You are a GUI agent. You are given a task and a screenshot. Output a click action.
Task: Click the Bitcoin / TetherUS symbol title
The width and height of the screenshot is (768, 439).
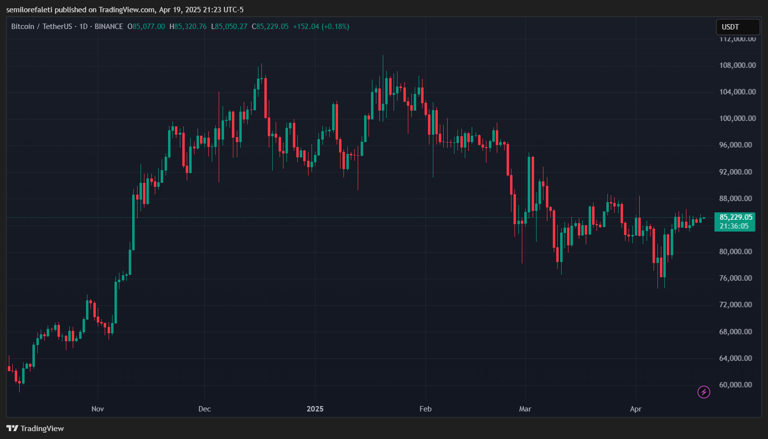click(41, 27)
